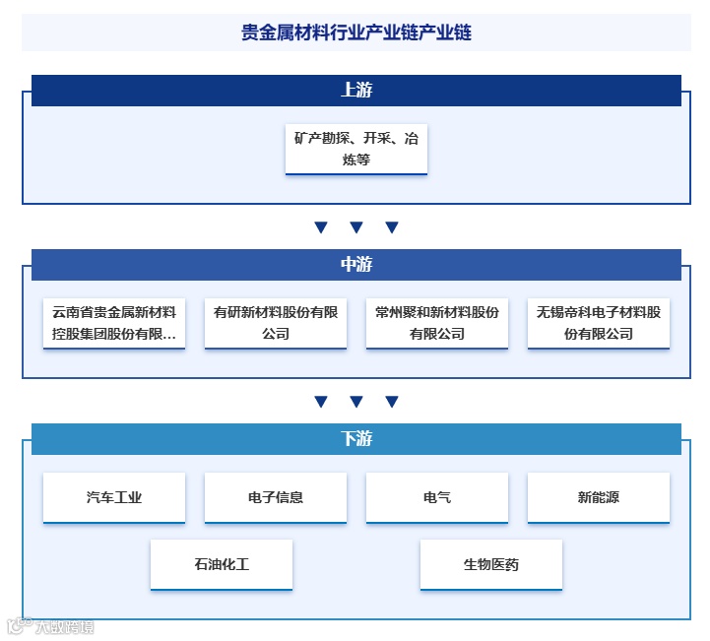Select the 下游 header bar
710x641 pixels.
[355, 438]
